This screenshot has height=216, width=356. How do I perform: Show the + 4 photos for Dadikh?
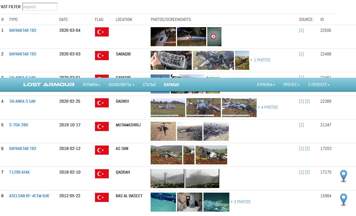(x=268, y=107)
